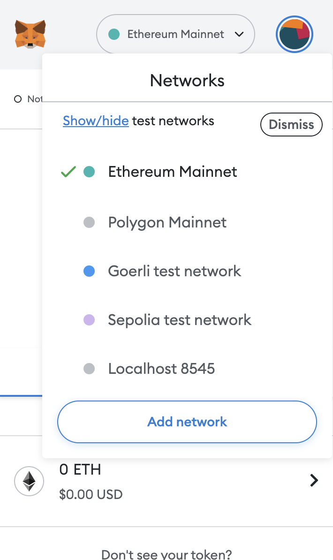Click the Networks panel header

(187, 80)
